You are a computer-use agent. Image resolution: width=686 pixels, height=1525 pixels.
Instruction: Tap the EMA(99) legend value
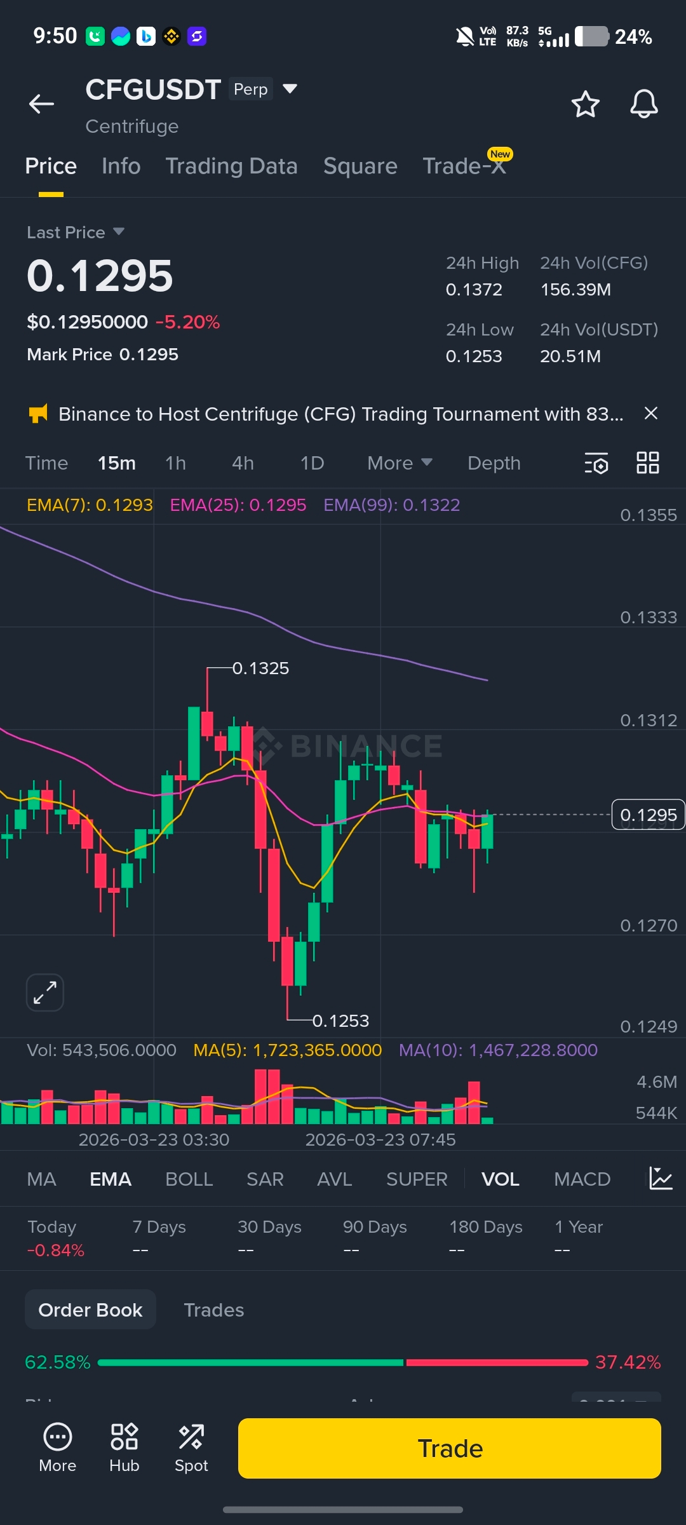392,505
